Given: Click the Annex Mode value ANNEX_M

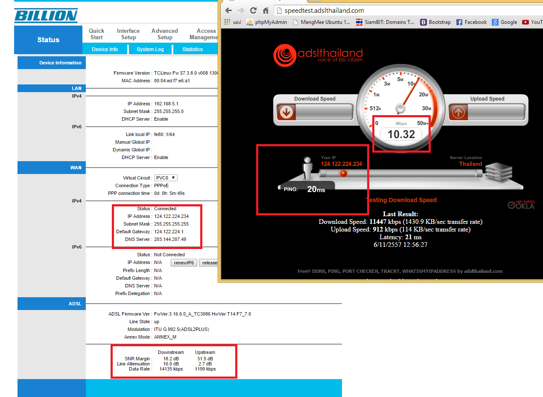Looking at the screenshot, I should pyautogui.click(x=165, y=337).
